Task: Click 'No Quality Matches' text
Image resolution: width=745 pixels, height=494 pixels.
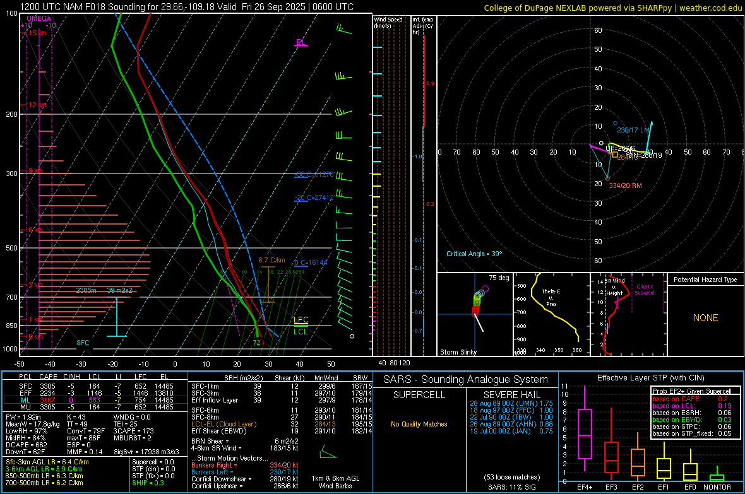Action: (x=419, y=424)
